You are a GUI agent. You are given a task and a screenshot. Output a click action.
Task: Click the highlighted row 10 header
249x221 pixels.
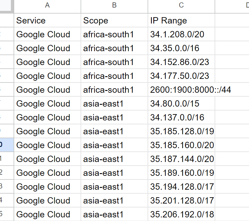coord(6,145)
